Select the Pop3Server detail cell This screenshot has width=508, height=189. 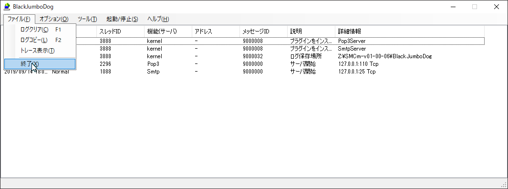click(352, 41)
